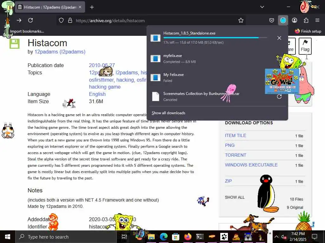Open a new browser tab
Screen dimensions: 325x243
coord(92,7)
